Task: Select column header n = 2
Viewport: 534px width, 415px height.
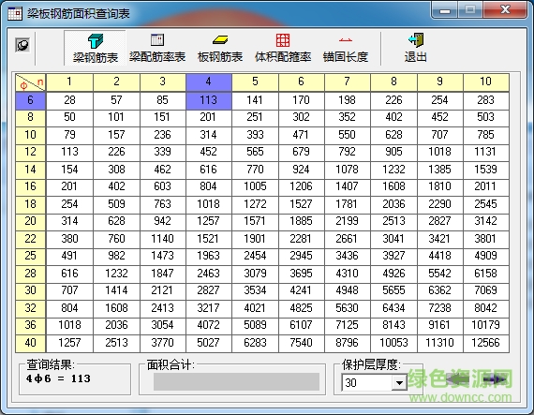Action: coord(116,82)
